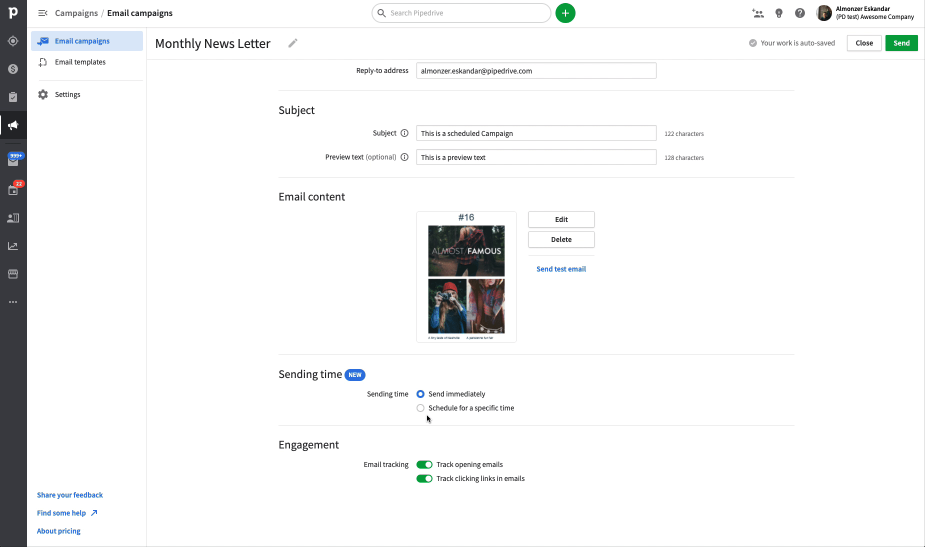Click the NEW badge beside Sending time
The image size is (925, 547).
[355, 375]
